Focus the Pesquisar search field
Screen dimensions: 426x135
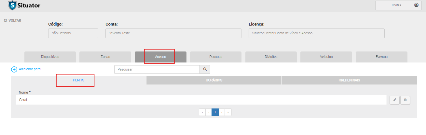157,69
